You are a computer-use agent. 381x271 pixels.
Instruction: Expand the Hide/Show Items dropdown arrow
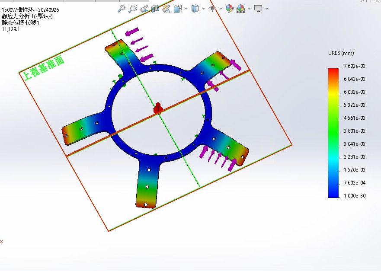pyautogui.click(x=221, y=9)
